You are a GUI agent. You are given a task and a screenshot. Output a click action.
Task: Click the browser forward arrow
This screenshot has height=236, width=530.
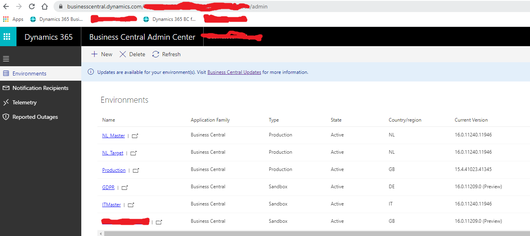coord(19,6)
